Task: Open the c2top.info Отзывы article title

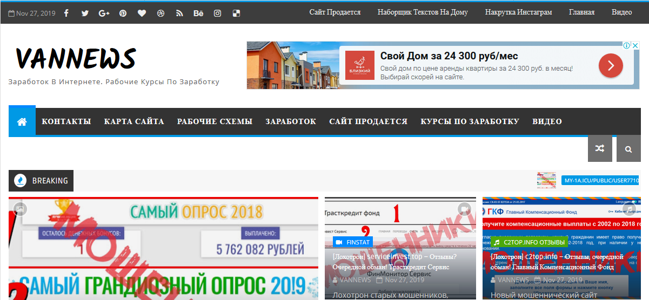Action: [x=558, y=262]
